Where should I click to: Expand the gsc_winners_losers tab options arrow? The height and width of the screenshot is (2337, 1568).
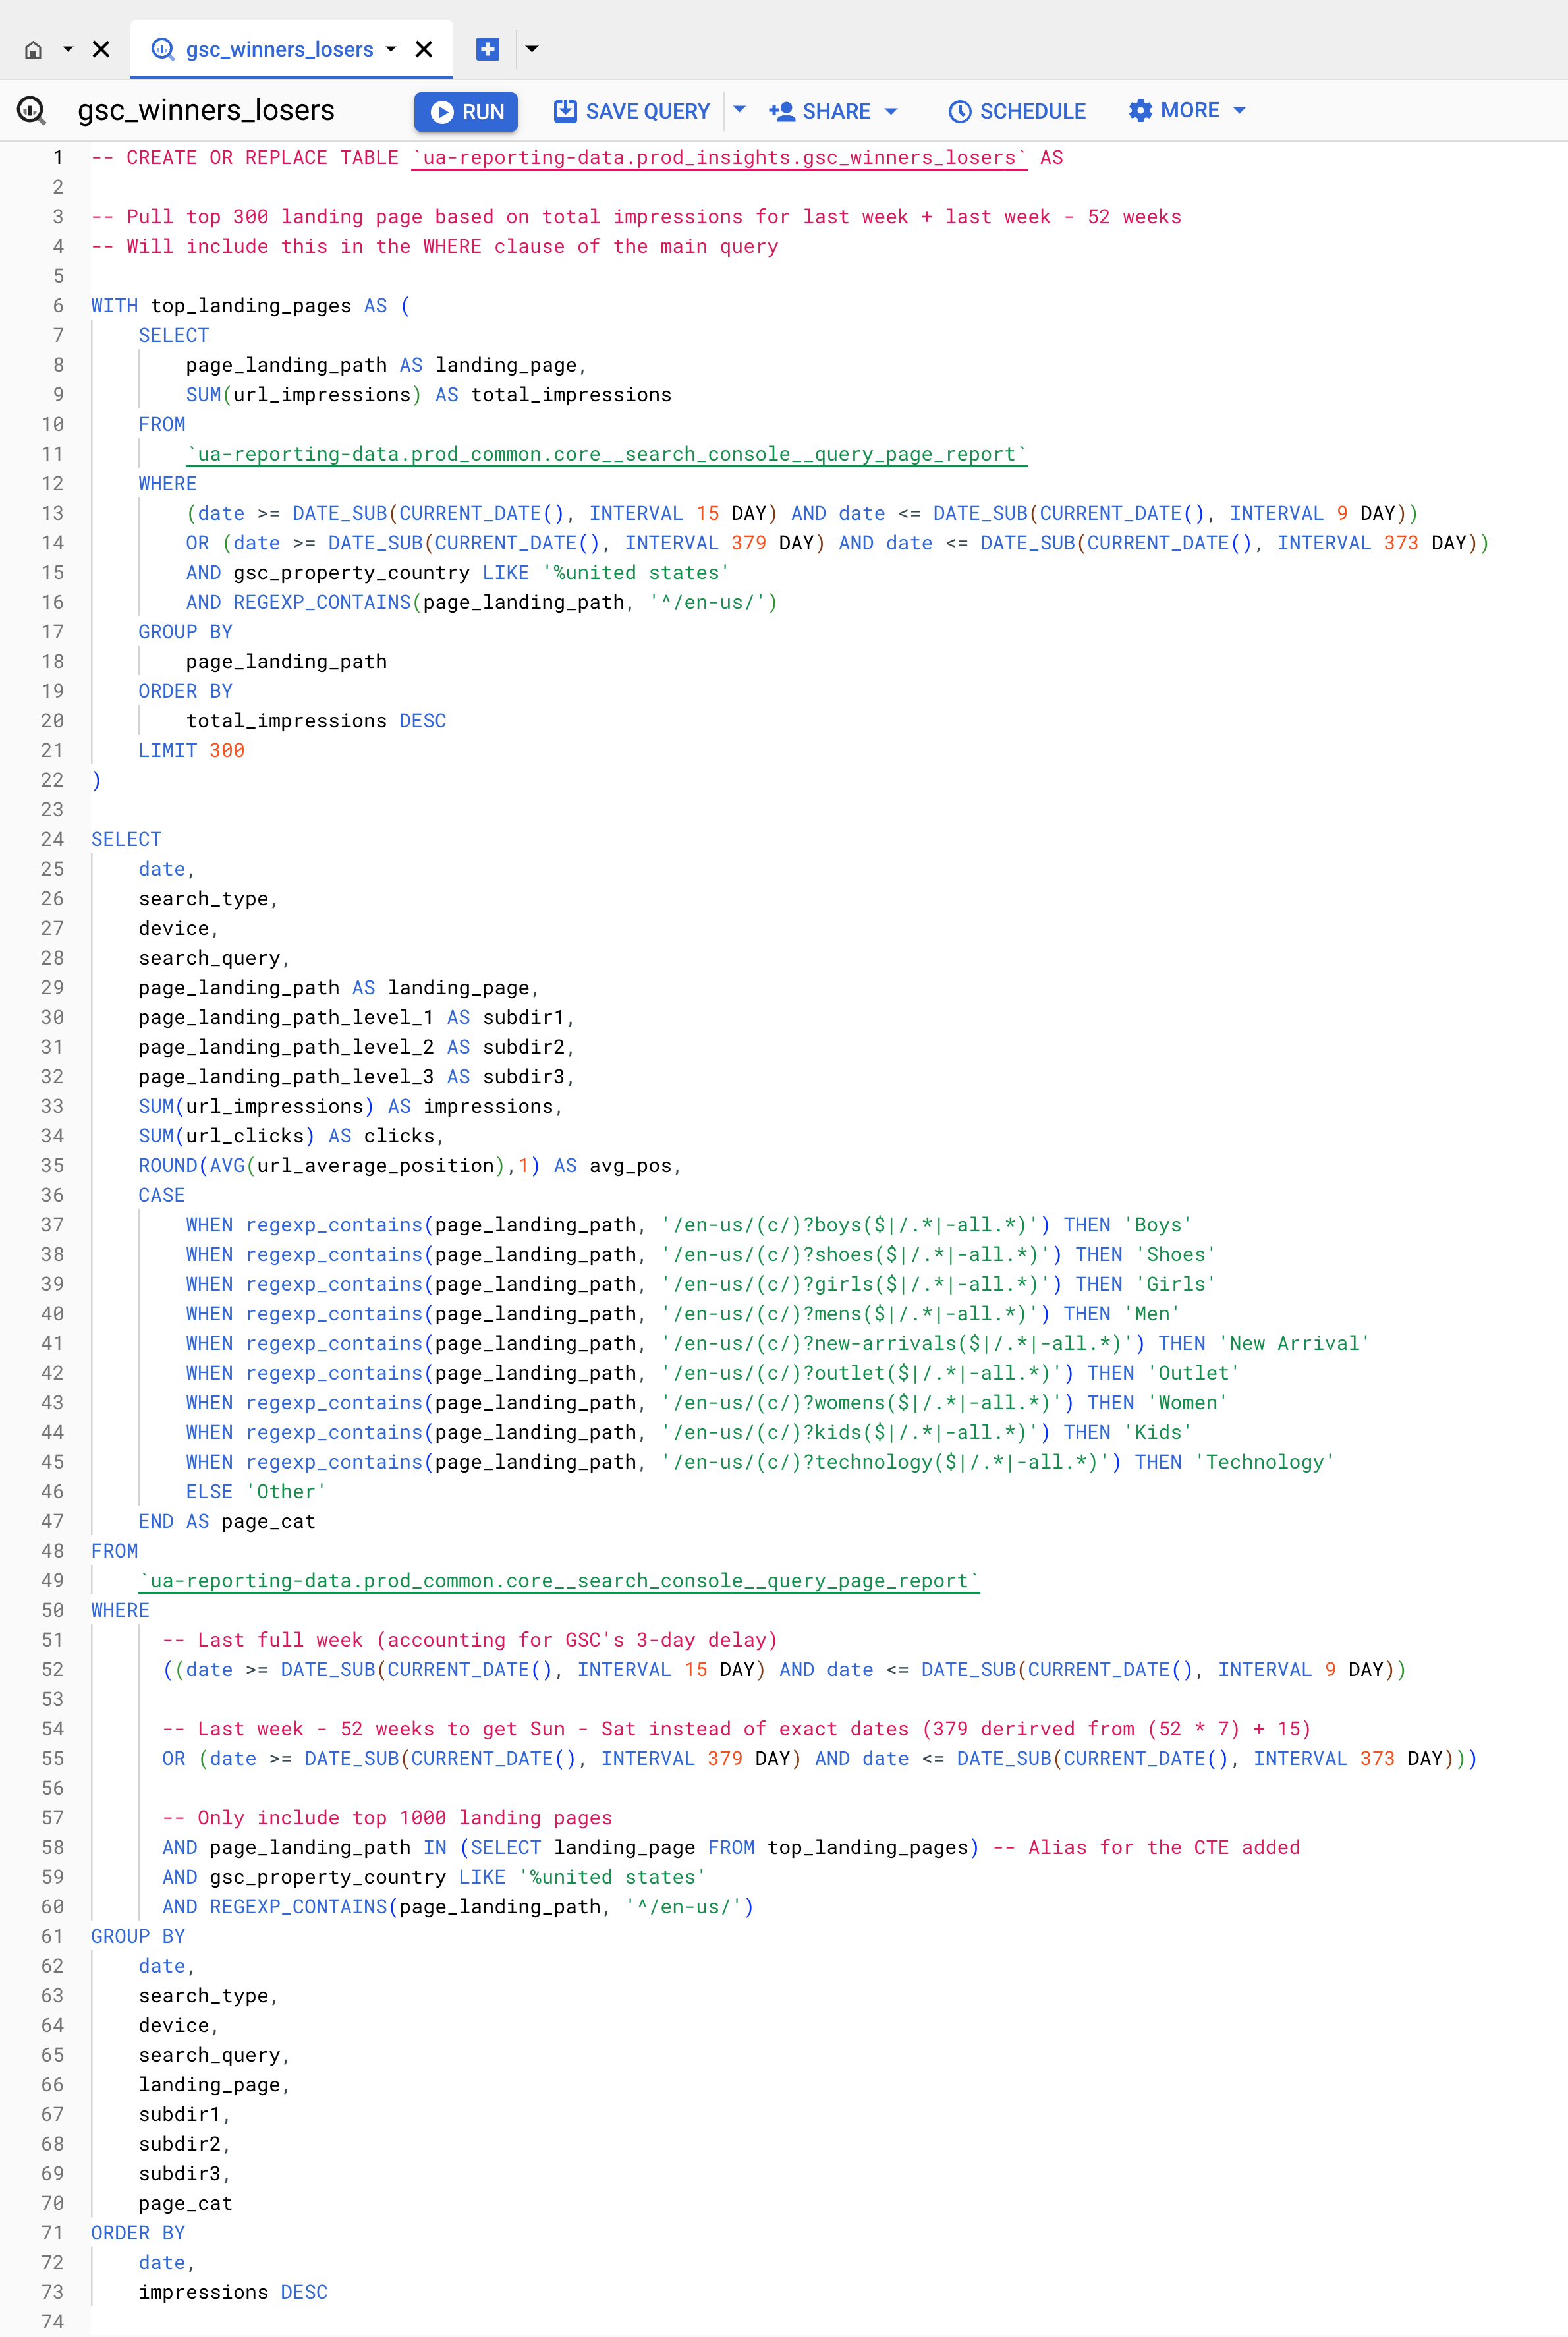point(391,49)
